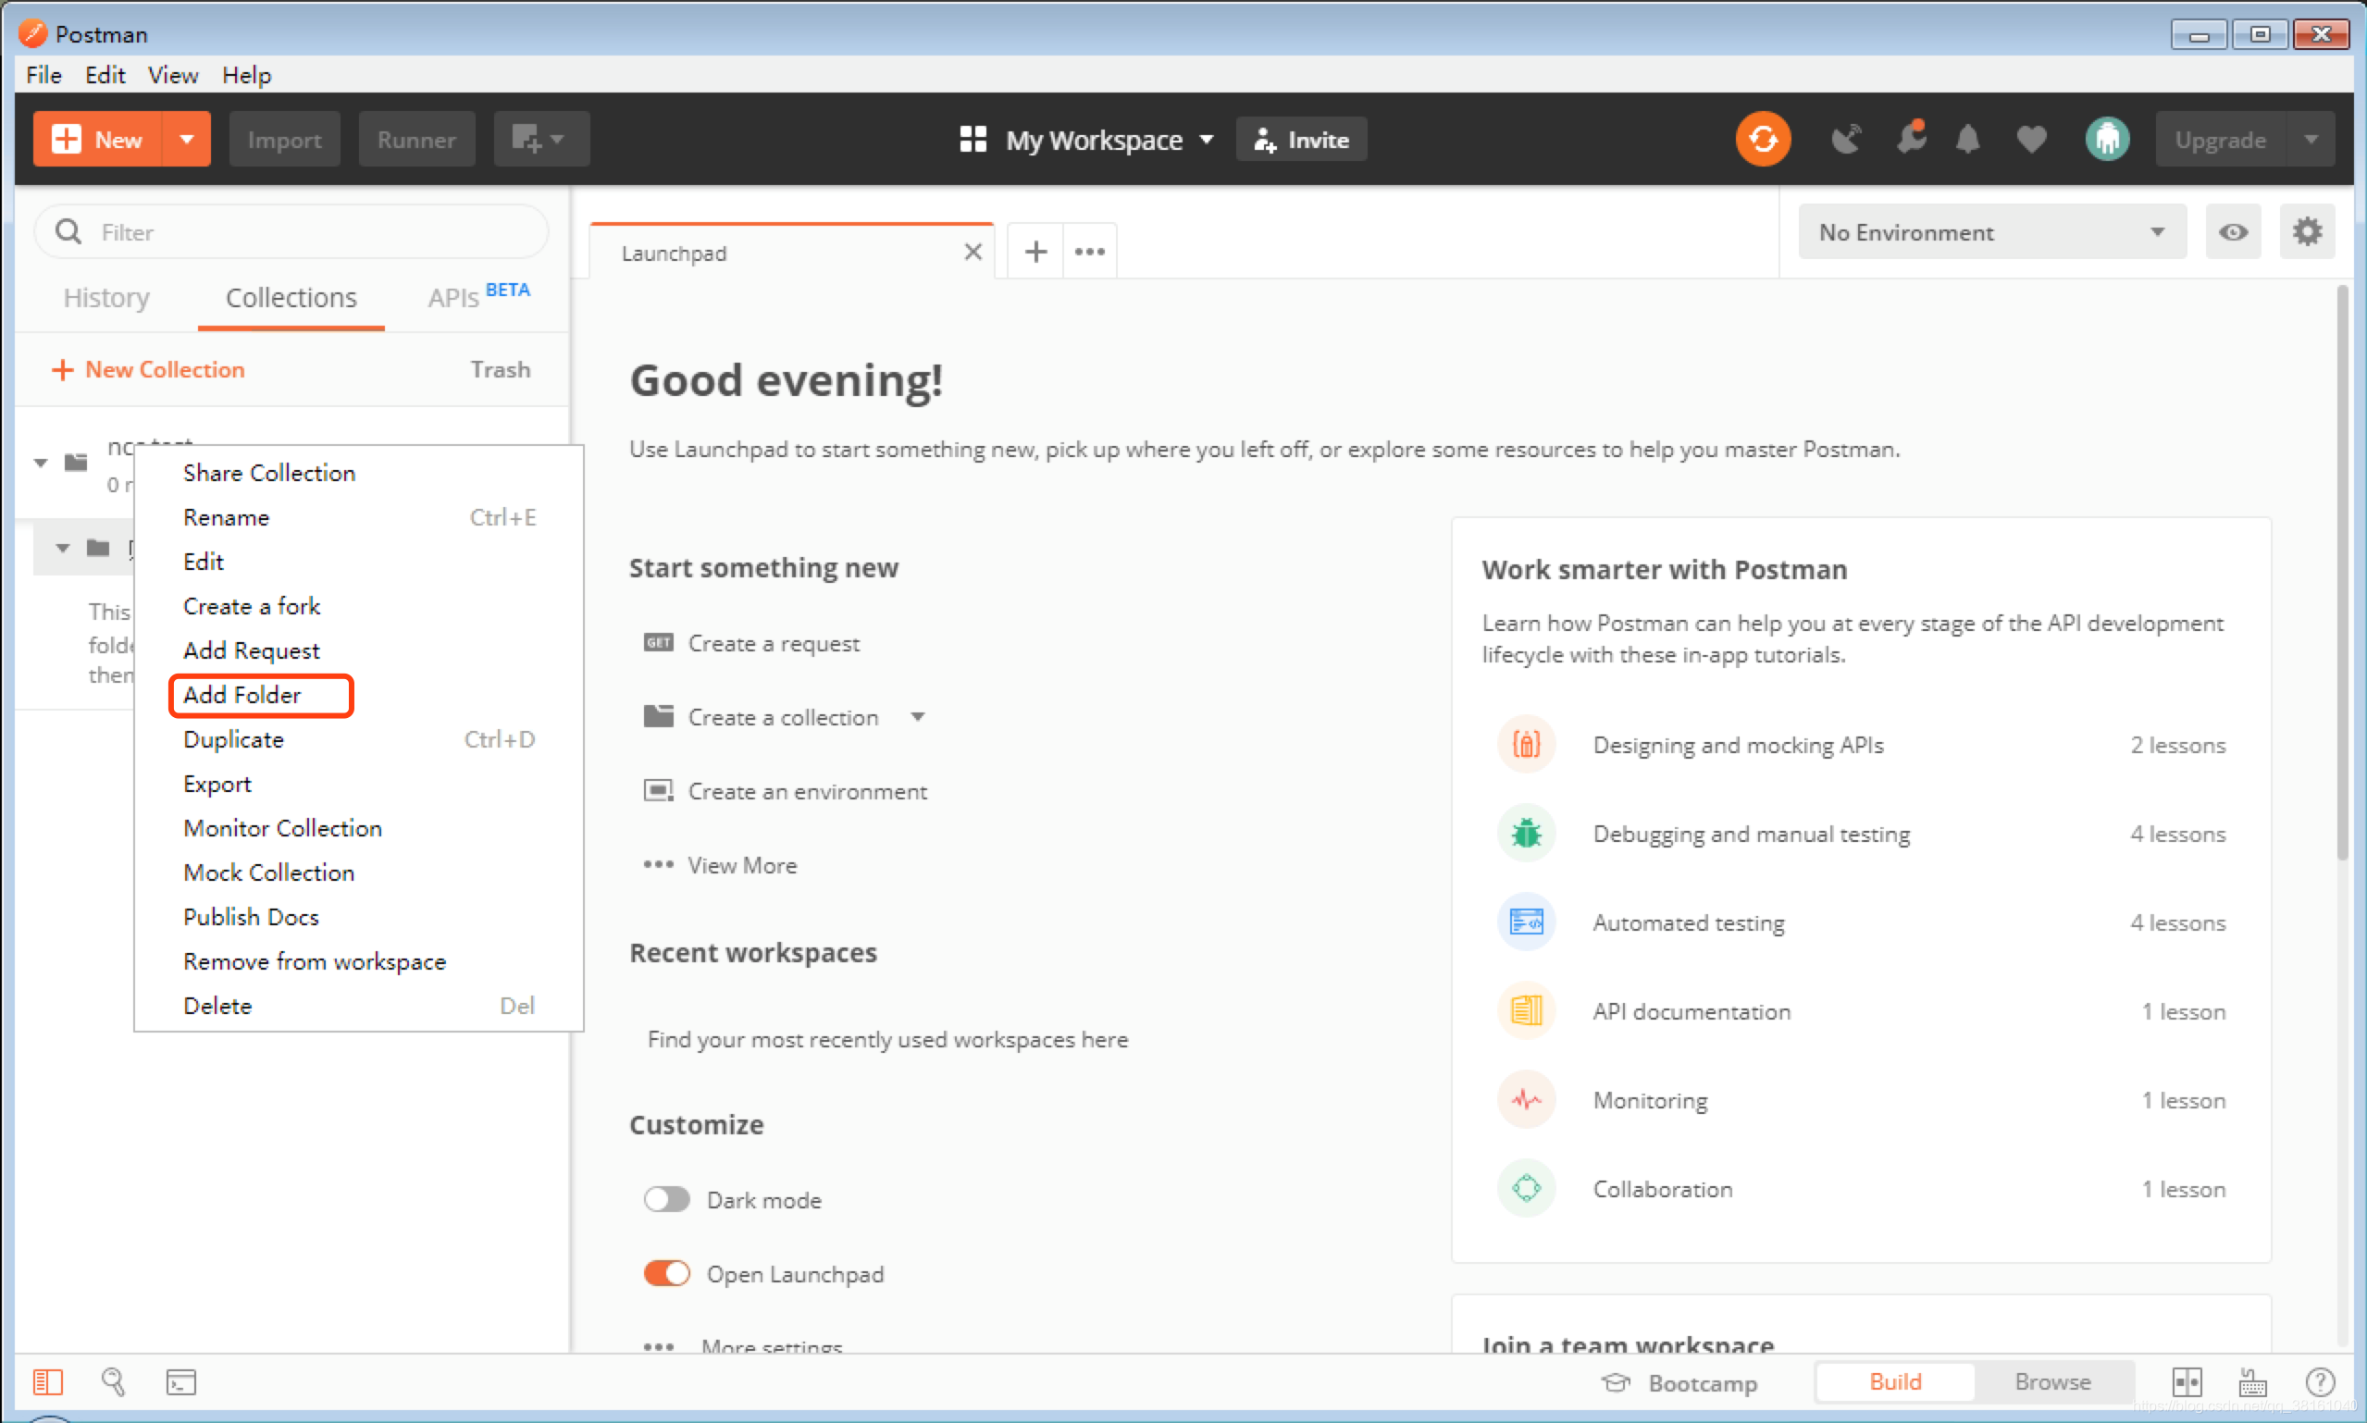This screenshot has height=1423, width=2367.
Task: Select the Add Folder context menu item
Action: pyautogui.click(x=242, y=695)
